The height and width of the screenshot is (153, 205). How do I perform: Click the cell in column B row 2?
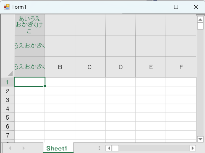coord(60,91)
